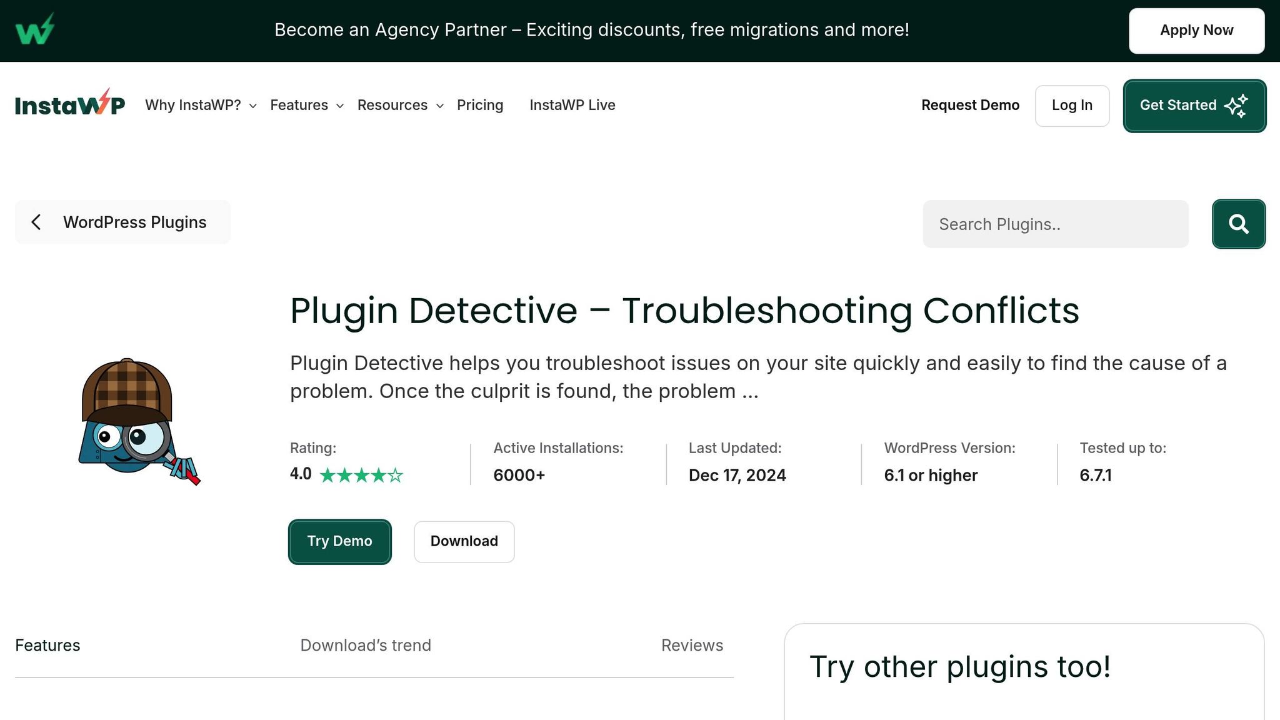This screenshot has height=720, width=1280.
Task: Expand the Resources menu dropdown
Action: click(x=401, y=105)
